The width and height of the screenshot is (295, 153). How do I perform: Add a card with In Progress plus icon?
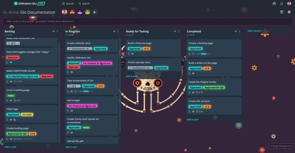click(114, 31)
